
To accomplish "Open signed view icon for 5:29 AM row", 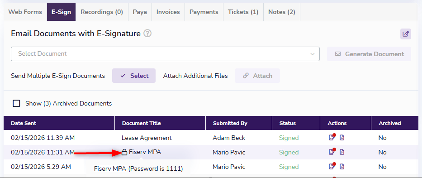I will 332,166.
